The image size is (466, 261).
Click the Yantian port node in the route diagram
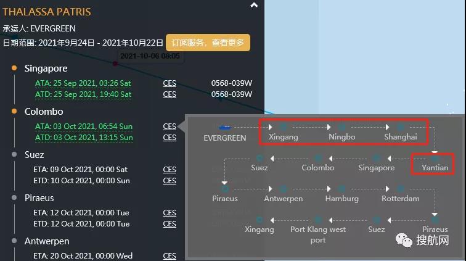coord(435,158)
